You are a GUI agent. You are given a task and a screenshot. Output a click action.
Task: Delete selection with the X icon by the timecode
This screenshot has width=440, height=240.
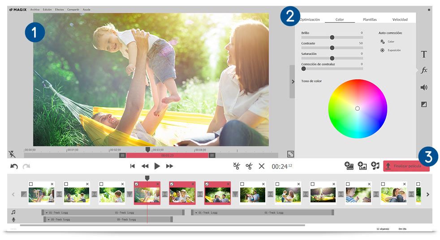click(262, 166)
